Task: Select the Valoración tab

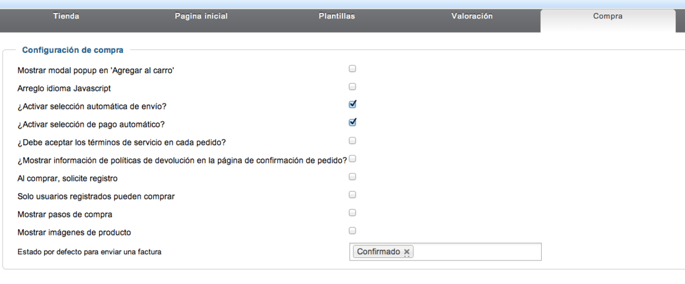Action: (x=472, y=17)
